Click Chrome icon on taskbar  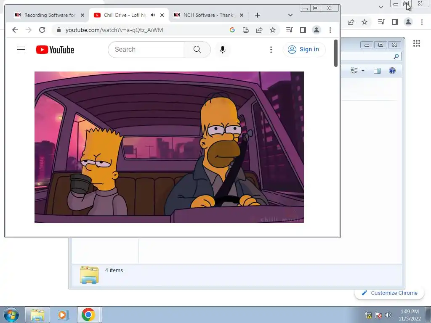tap(88, 315)
